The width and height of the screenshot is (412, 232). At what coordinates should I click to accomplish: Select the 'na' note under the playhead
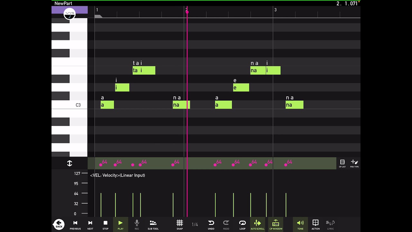coord(181,105)
